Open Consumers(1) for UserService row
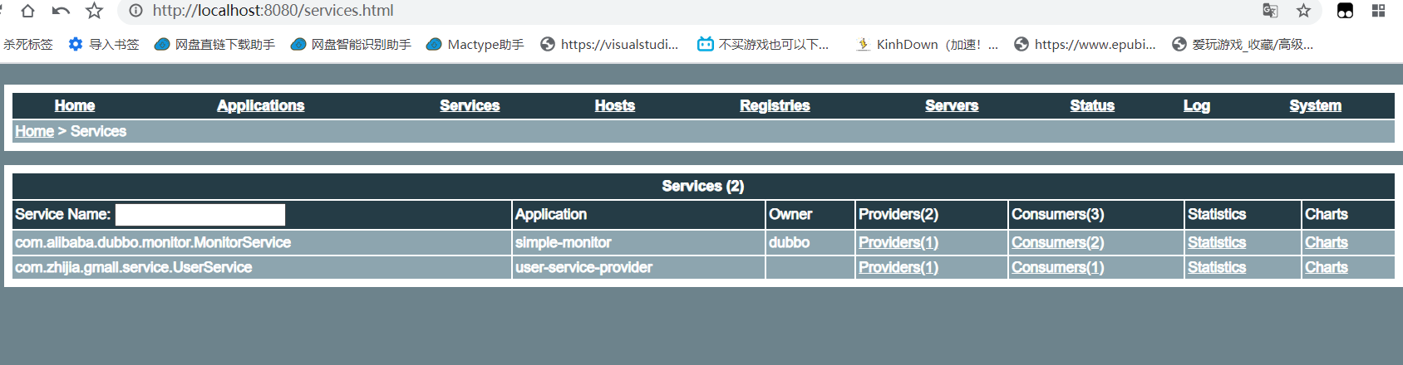 [1058, 267]
